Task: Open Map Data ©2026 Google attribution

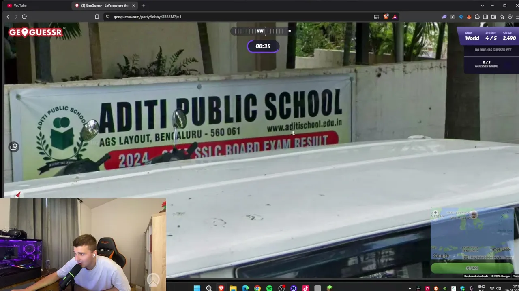Action: point(485,257)
